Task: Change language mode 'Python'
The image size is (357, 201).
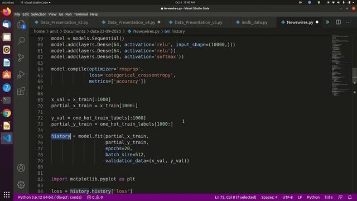Action: (313, 197)
